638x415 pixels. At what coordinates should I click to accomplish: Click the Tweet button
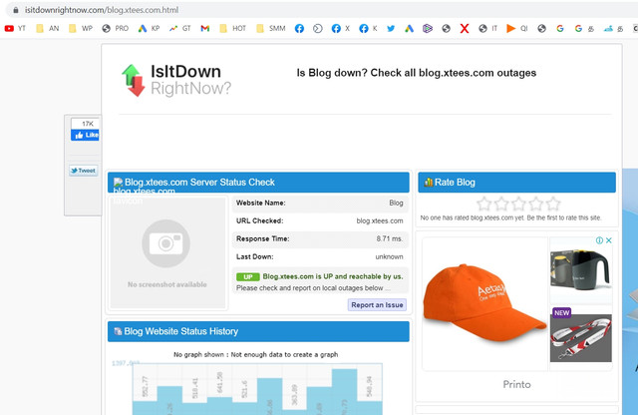click(84, 171)
